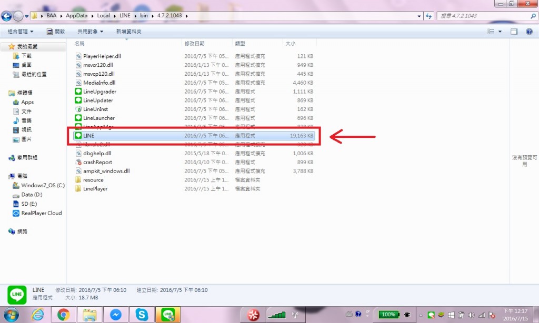Show hidden system tray icons arrow
The width and height of the screenshot is (539, 323).
tap(421, 315)
